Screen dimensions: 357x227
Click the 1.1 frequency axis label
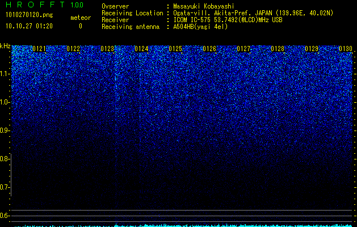[4, 74]
